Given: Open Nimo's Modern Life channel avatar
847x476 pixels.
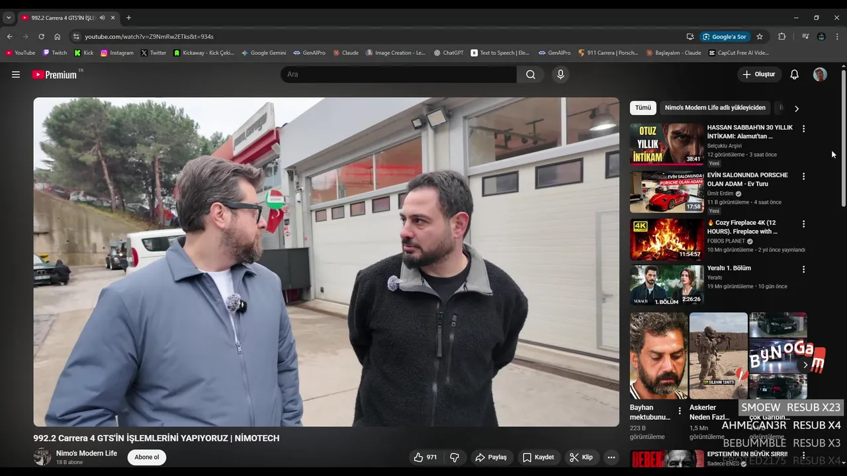Looking at the screenshot, I should tap(42, 457).
